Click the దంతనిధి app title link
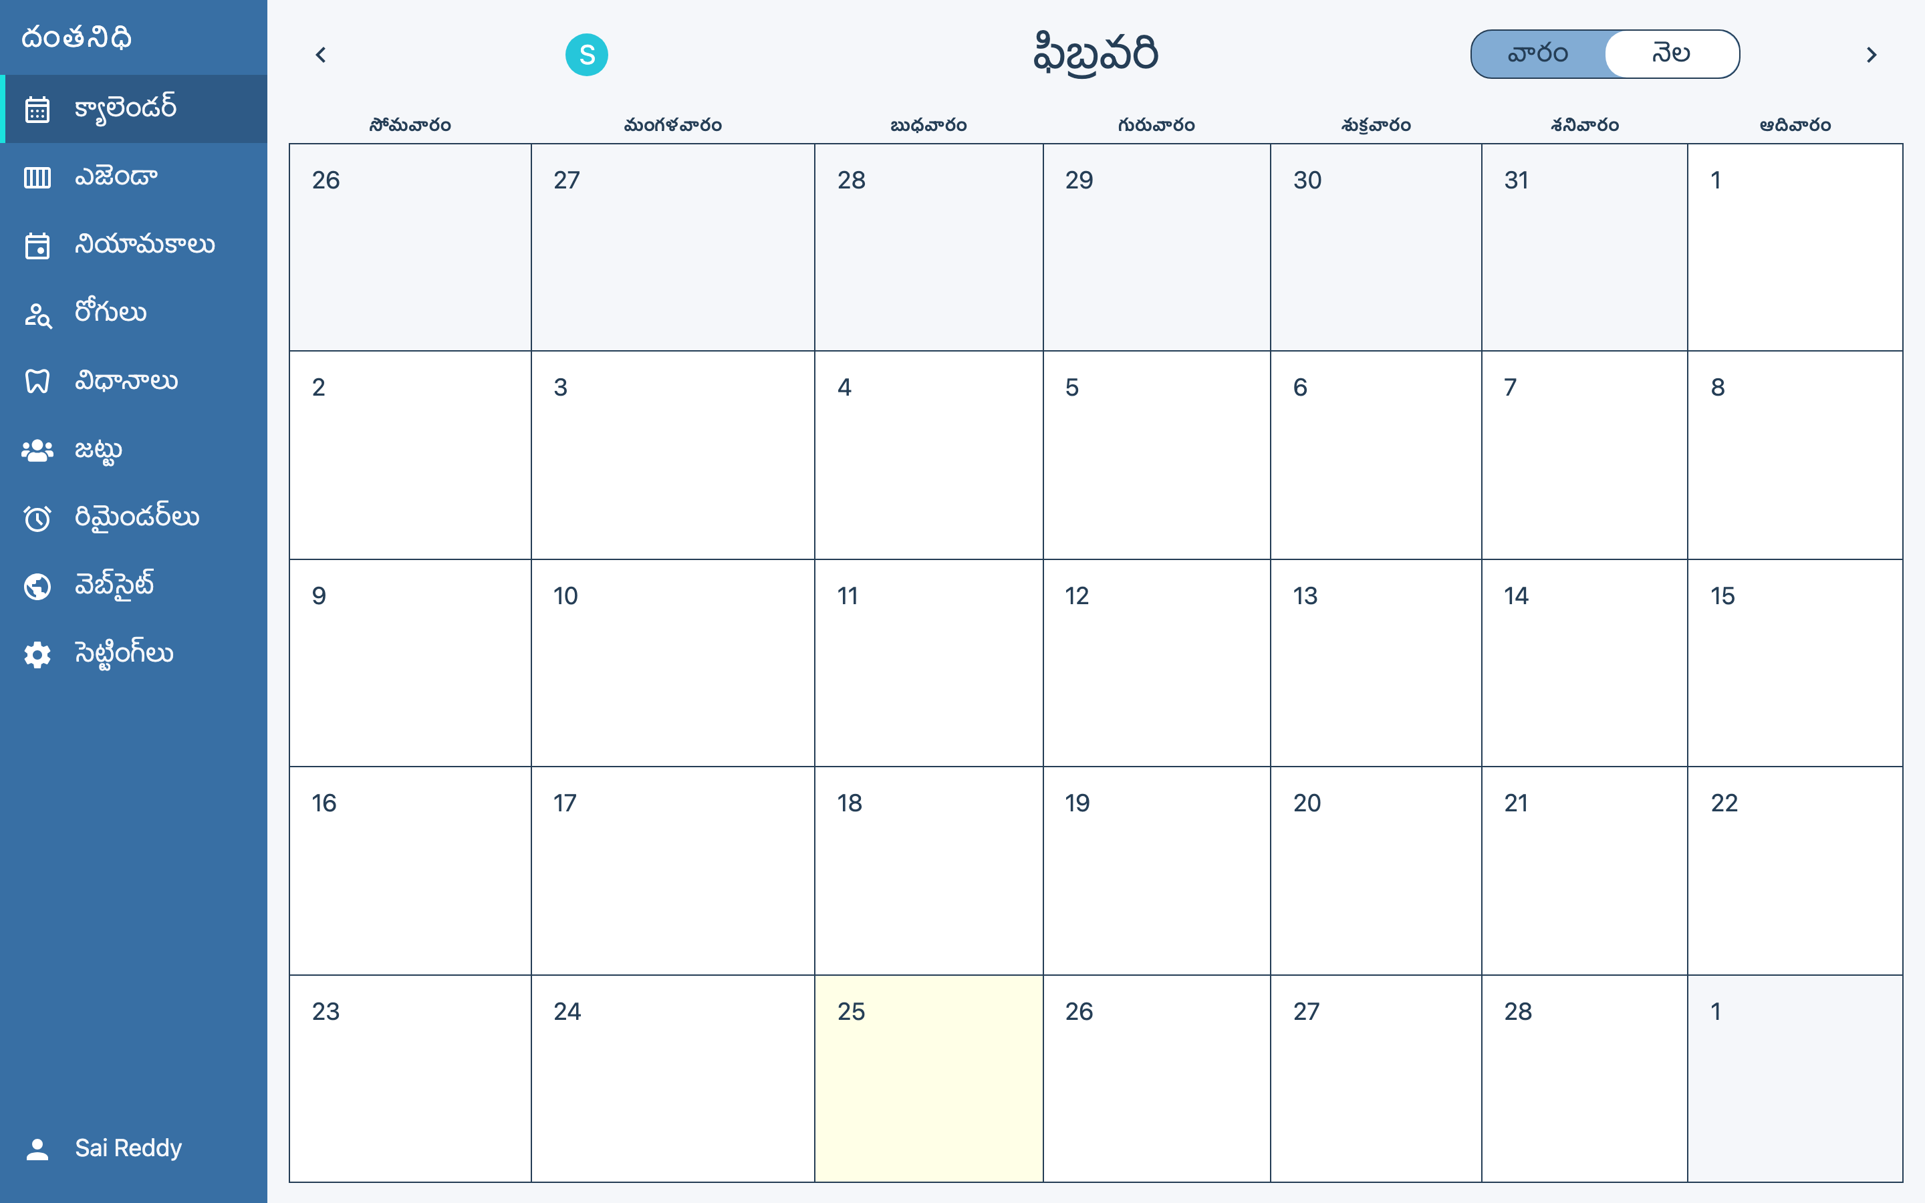Image resolution: width=1925 pixels, height=1203 pixels. 76,37
